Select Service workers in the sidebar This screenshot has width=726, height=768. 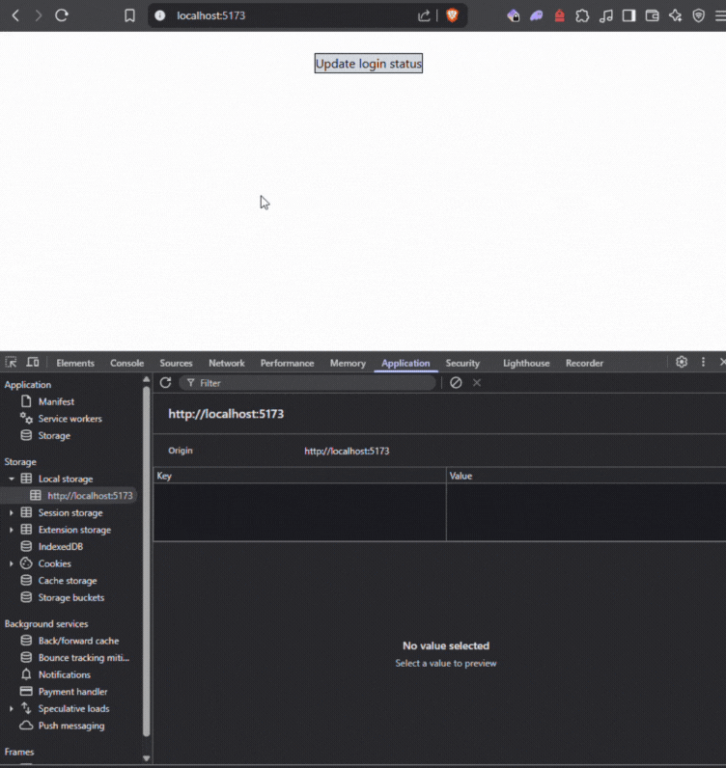point(70,419)
